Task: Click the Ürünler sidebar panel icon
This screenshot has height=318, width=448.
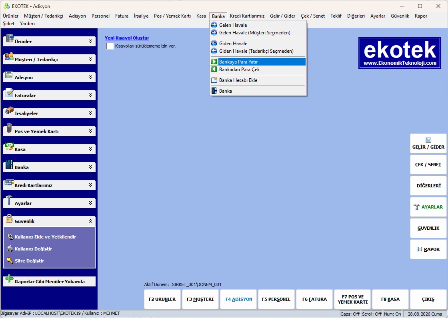Action: click(x=10, y=38)
